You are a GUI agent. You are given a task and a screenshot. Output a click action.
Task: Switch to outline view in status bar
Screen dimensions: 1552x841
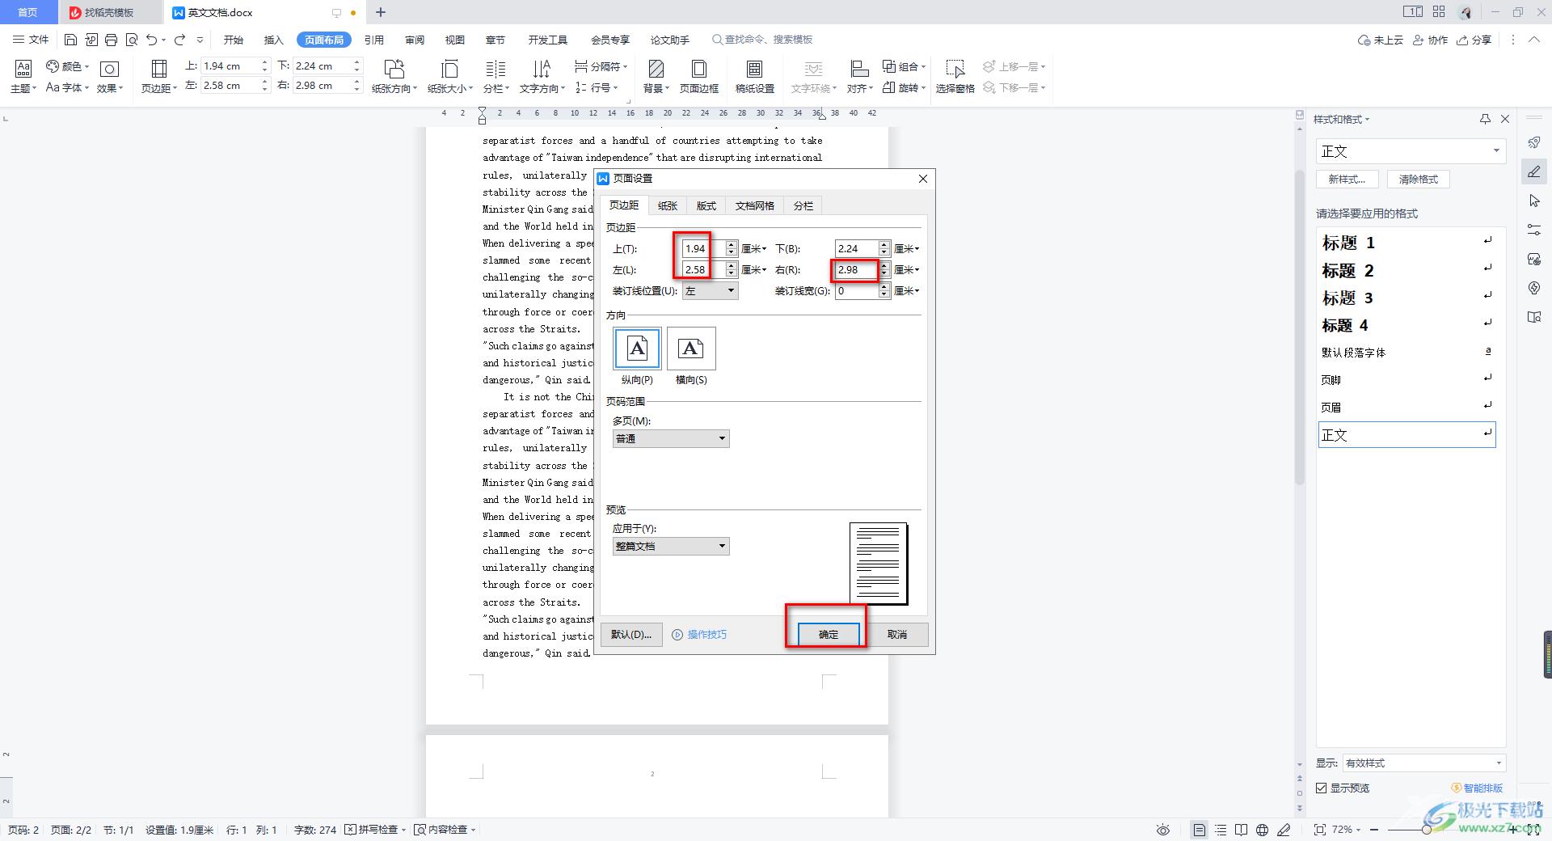1221,830
